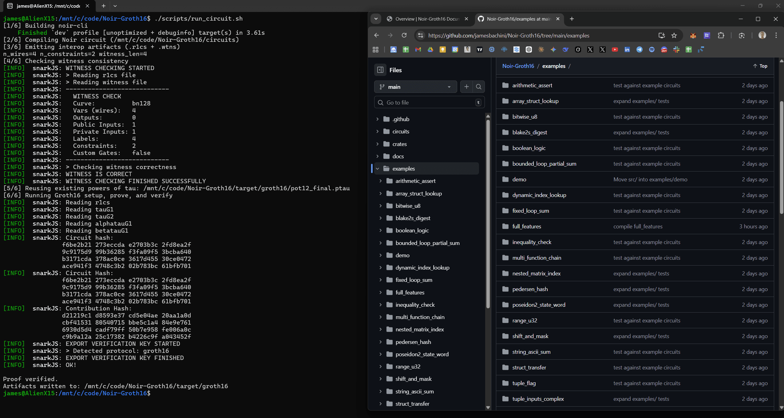Open the Gmail bookmark icon
The height and width of the screenshot is (418, 784).
tap(418, 49)
